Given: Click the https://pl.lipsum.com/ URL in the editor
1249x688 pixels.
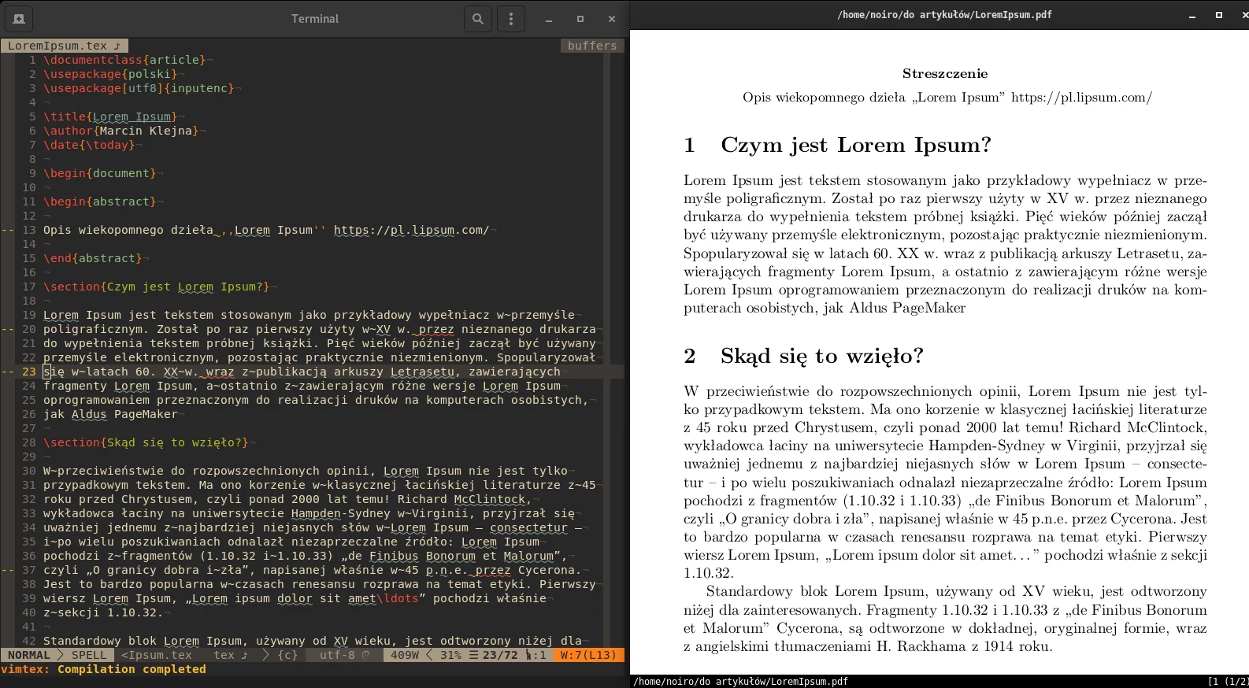Looking at the screenshot, I should tap(411, 230).
